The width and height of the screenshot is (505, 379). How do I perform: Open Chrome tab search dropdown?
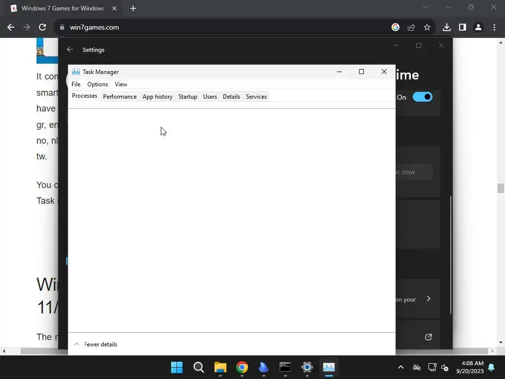coord(426,7)
